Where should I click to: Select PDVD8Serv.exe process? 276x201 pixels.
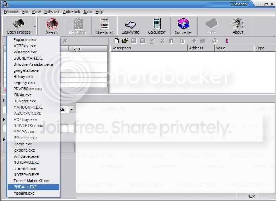coord(33,89)
